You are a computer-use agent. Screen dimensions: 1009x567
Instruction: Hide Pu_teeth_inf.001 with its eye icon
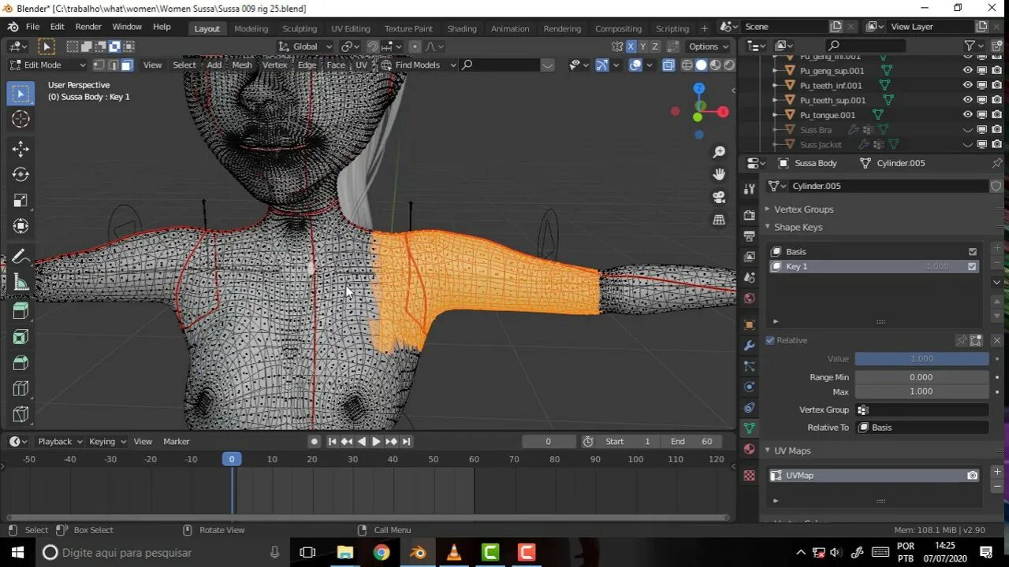967,85
